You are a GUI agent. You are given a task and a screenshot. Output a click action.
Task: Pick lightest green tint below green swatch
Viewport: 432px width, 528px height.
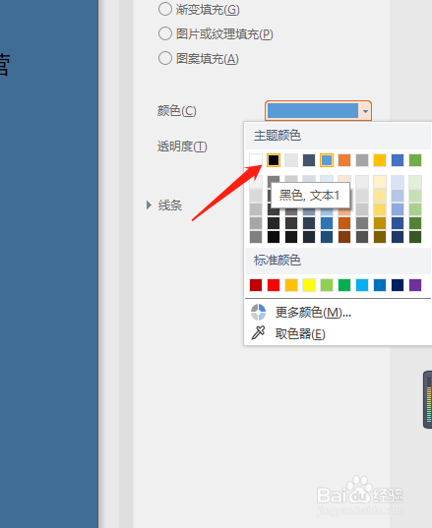pos(415,182)
